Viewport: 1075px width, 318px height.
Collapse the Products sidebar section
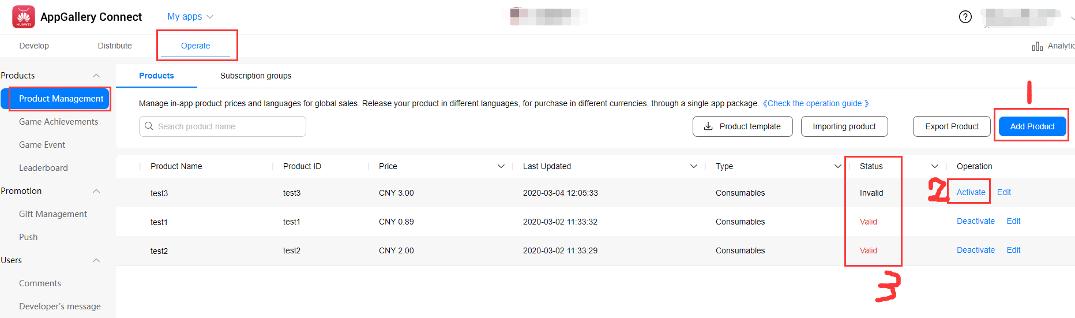pyautogui.click(x=96, y=76)
